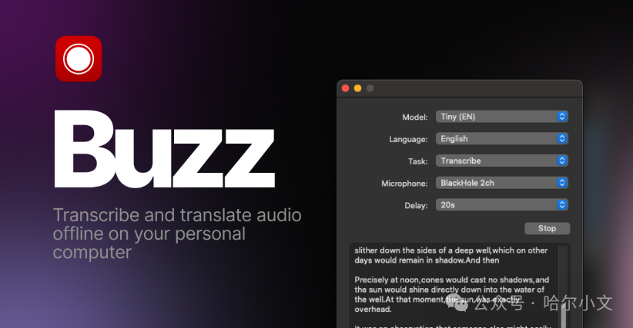Close the Buzz window with red button

pyautogui.click(x=346, y=88)
